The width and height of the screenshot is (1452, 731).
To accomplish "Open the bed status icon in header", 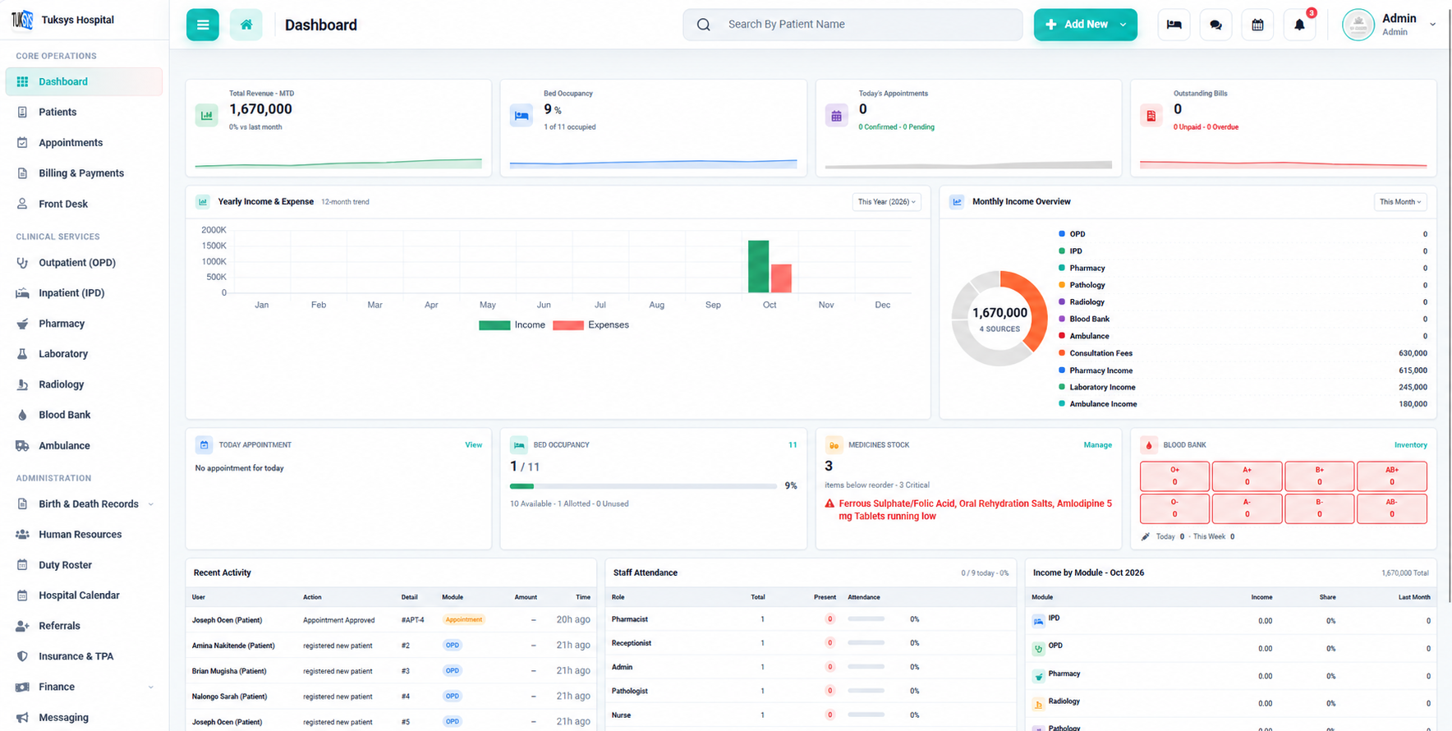I will 1174,25.
